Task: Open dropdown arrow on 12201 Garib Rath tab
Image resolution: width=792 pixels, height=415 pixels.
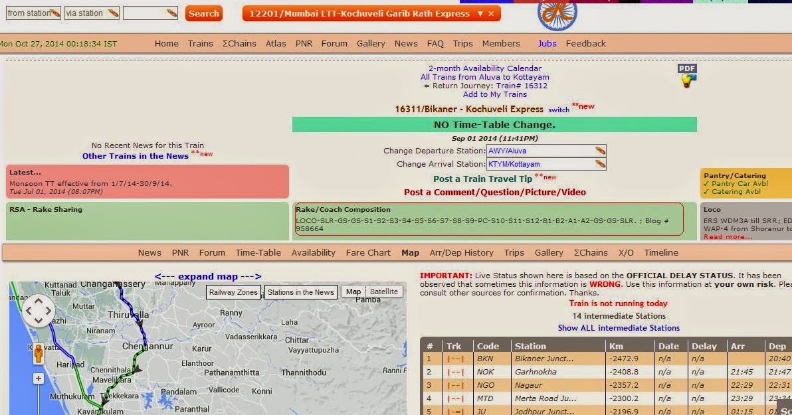Action: coord(480,14)
